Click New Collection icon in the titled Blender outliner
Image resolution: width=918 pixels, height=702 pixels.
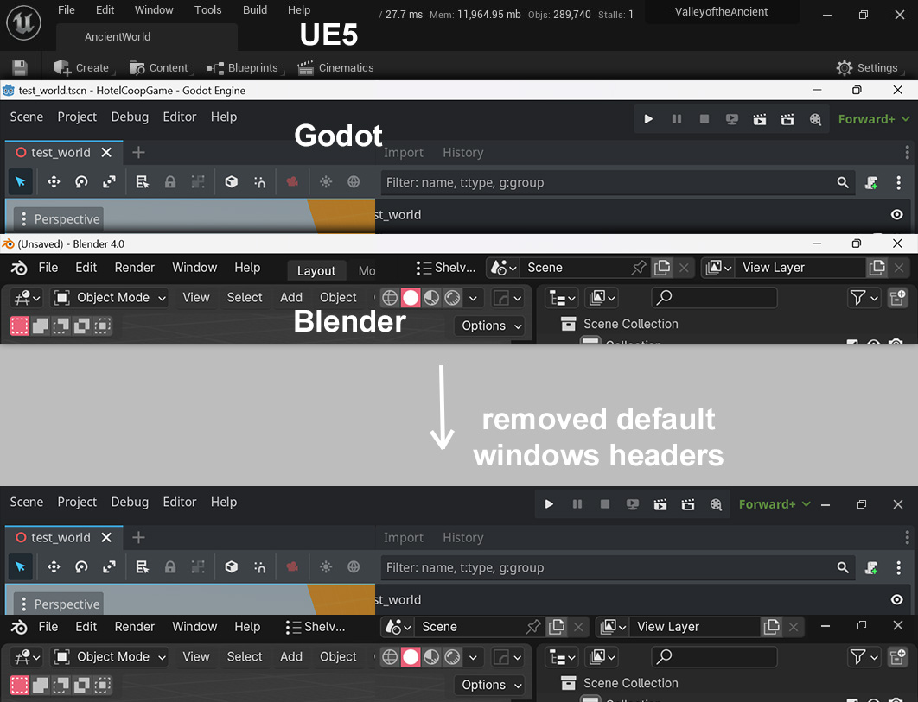(897, 298)
